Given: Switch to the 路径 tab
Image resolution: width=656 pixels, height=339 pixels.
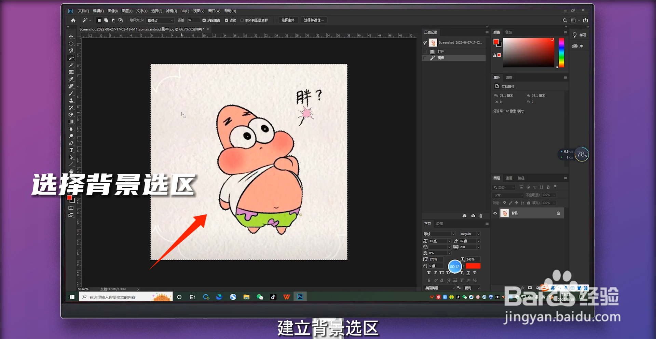Looking at the screenshot, I should click(521, 178).
